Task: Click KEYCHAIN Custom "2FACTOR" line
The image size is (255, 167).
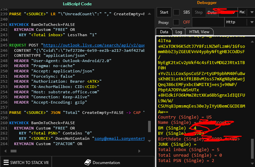Action: click(48, 144)
